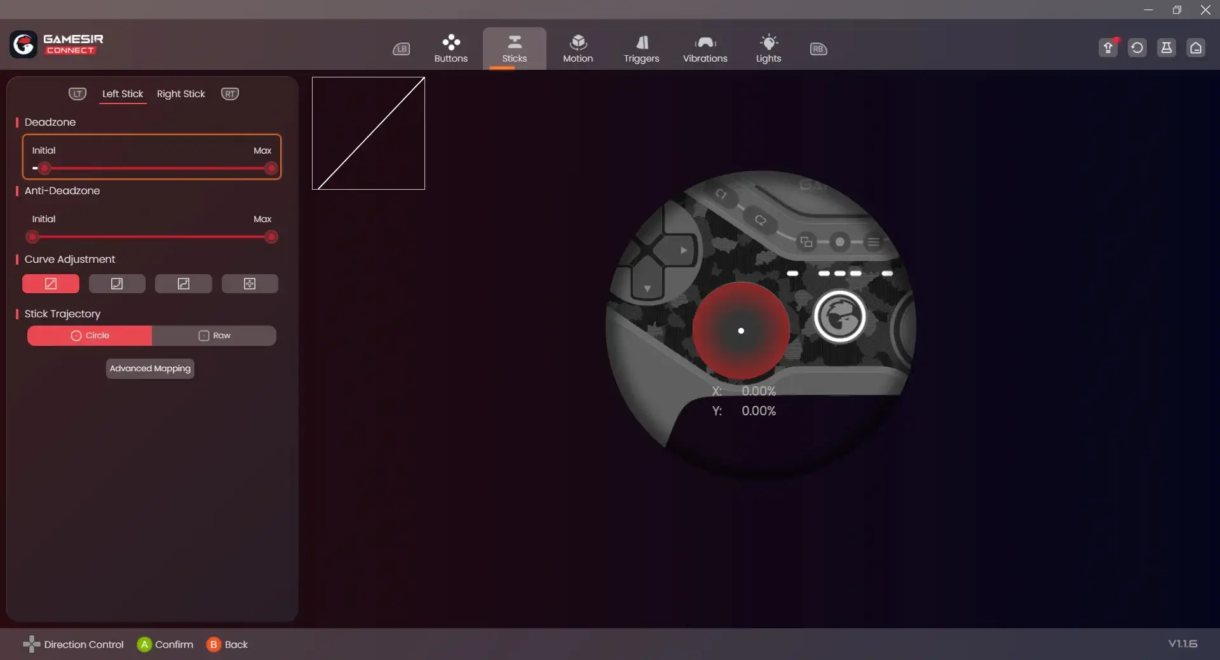Open the Buttons tab

[451, 49]
